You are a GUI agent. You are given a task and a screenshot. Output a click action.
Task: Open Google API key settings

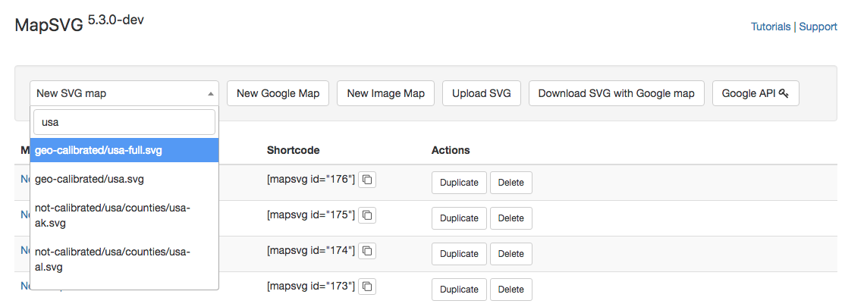click(x=755, y=93)
